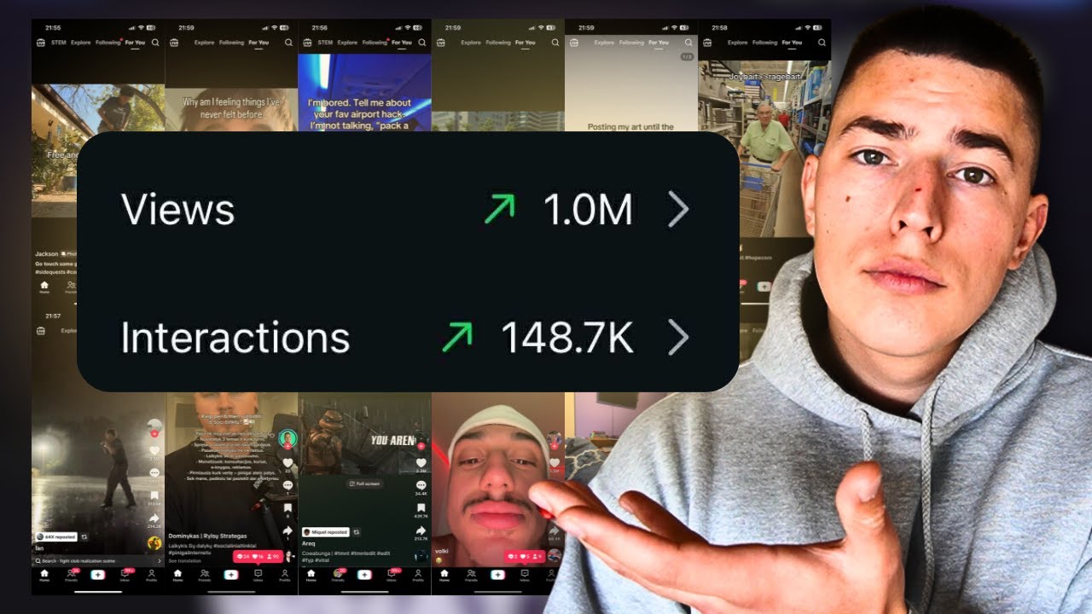
Task: Tap the "Miquel reposted" badge
Action: [325, 532]
